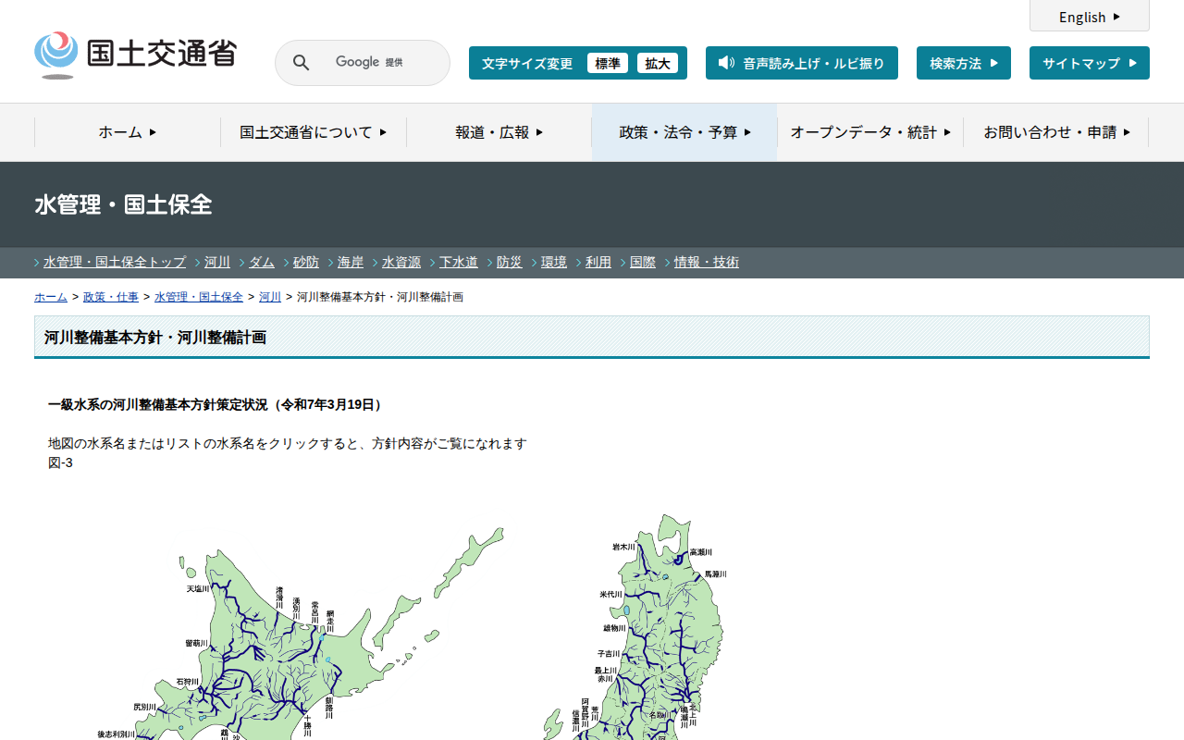This screenshot has height=740, width=1184.
Task: Expand the 報道・広報 menu
Action: (499, 132)
